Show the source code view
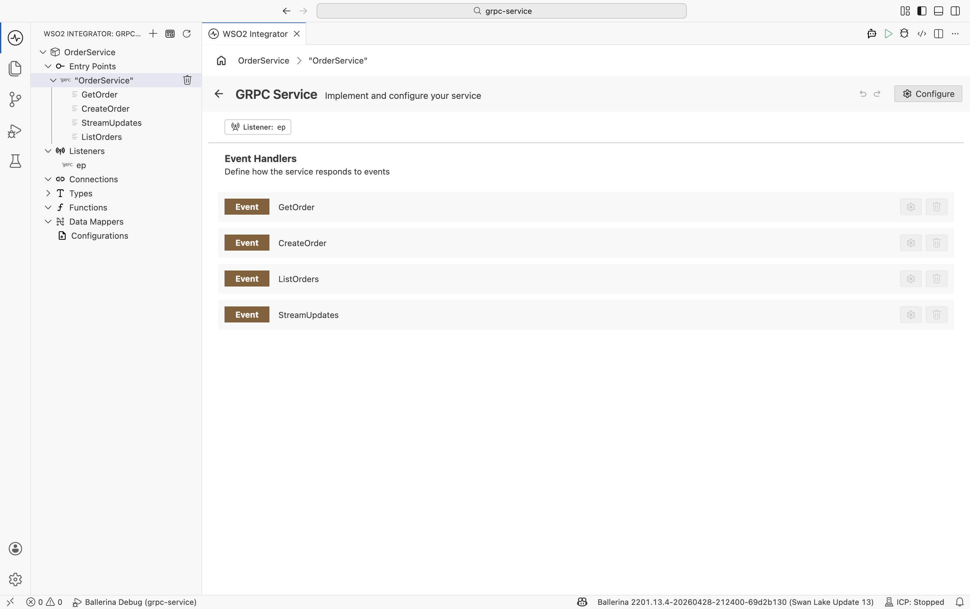This screenshot has height=609, width=970. click(922, 33)
